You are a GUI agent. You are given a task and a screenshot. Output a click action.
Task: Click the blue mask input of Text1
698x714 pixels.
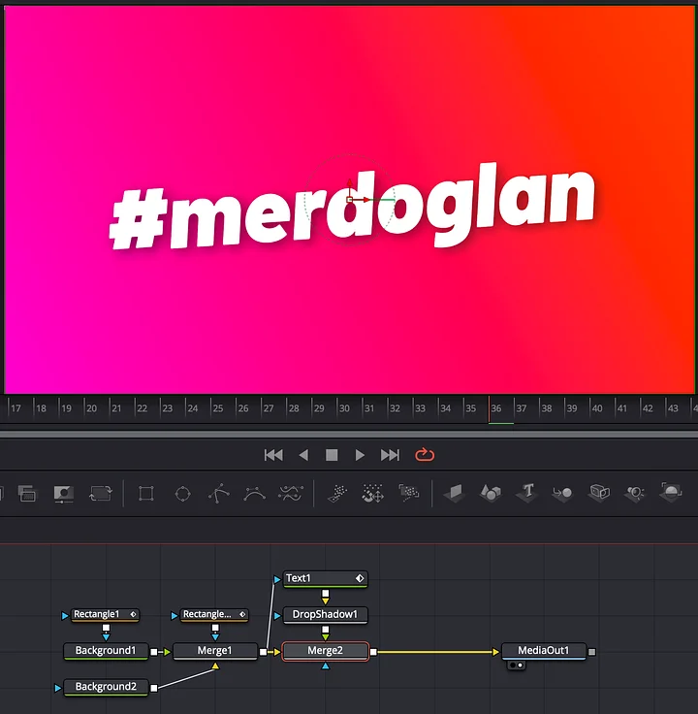(x=277, y=580)
